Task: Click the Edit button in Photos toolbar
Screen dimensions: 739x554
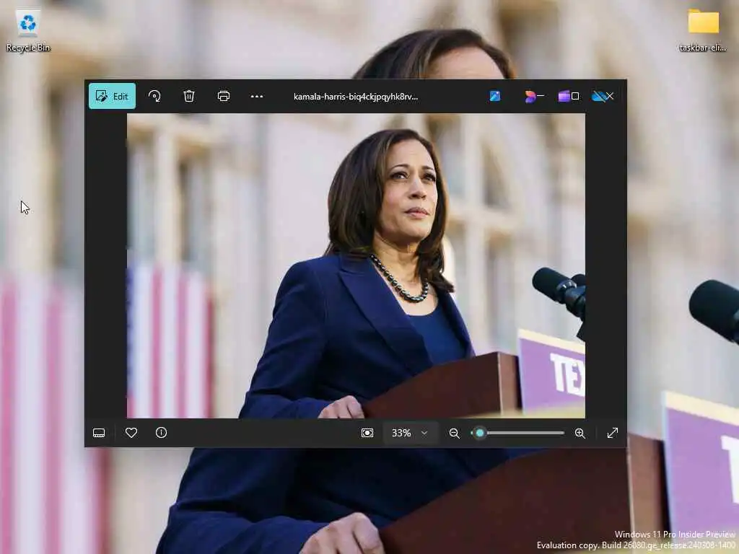Action: [x=112, y=96]
